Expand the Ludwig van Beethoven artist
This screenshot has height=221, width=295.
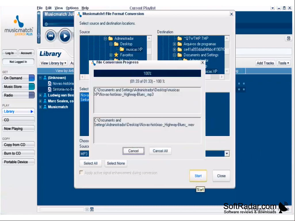40,95
